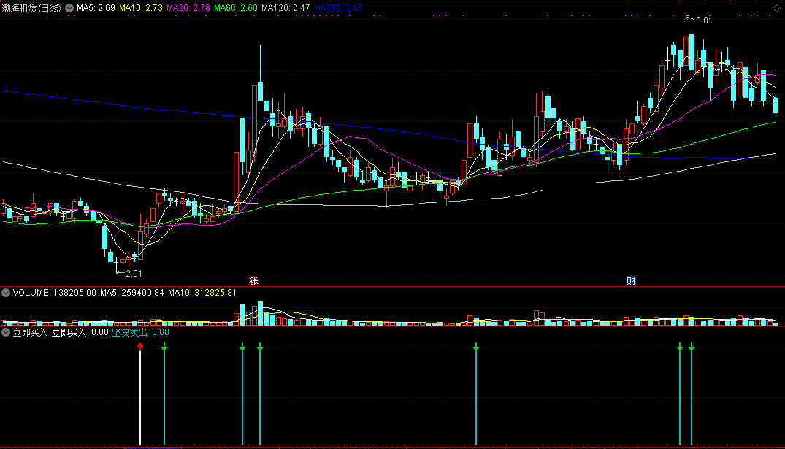Click the rightmost green sell-signal arrow
Image resolution: width=785 pixels, height=449 pixels.
[692, 347]
